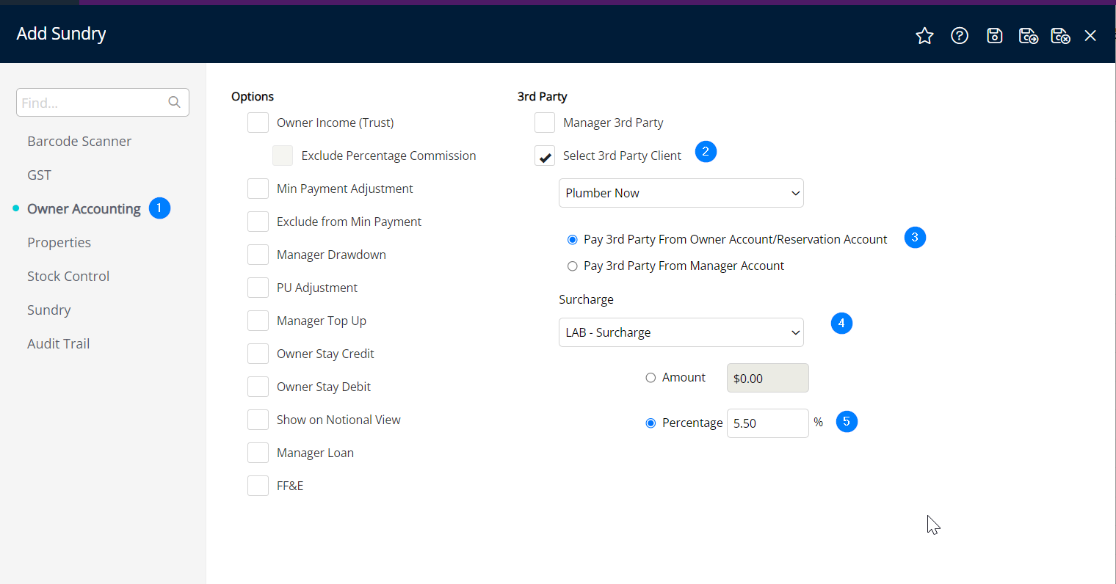Uncheck Select 3rd Party Client
This screenshot has width=1116, height=584.
coord(545,156)
